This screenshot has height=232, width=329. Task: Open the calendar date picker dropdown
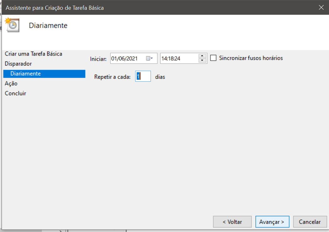pyautogui.click(x=149, y=58)
